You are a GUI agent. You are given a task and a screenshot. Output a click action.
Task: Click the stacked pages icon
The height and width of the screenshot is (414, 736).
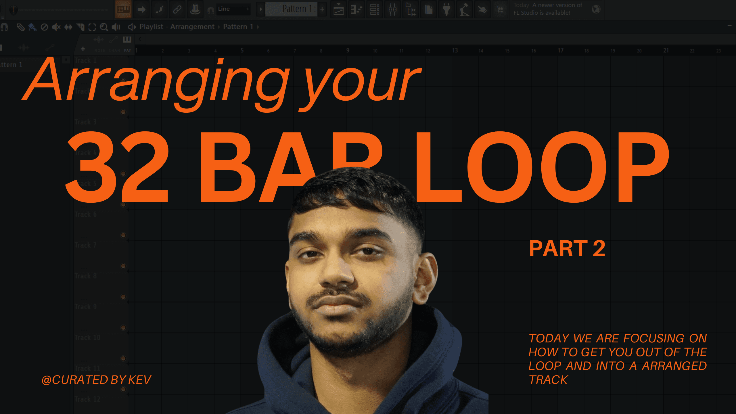point(429,9)
